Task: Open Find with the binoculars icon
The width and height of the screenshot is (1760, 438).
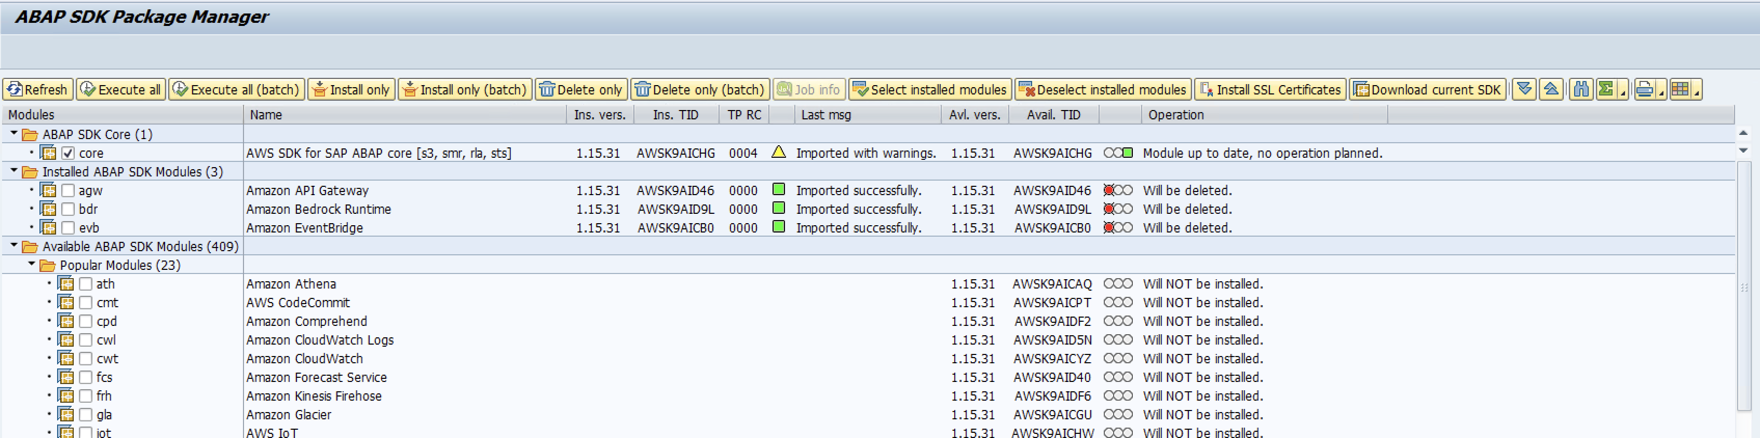Action: (1581, 89)
